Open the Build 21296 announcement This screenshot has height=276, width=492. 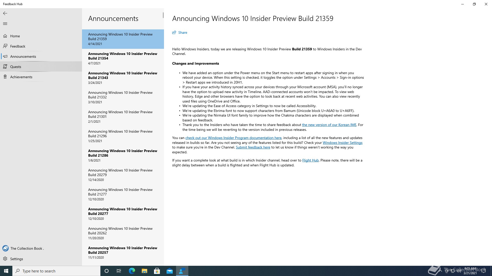tap(123, 136)
